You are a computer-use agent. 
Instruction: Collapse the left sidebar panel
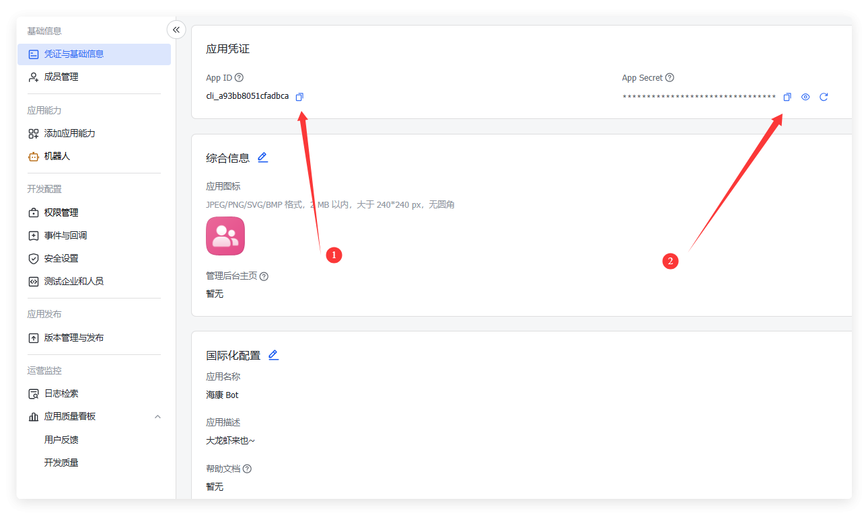[176, 30]
